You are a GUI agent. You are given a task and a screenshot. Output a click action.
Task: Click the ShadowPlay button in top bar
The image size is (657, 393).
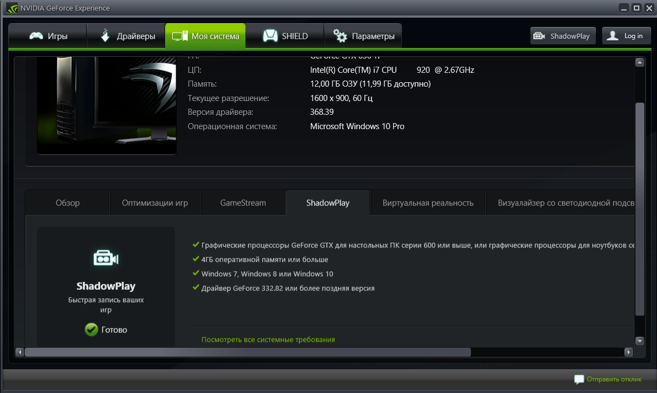pyautogui.click(x=563, y=36)
